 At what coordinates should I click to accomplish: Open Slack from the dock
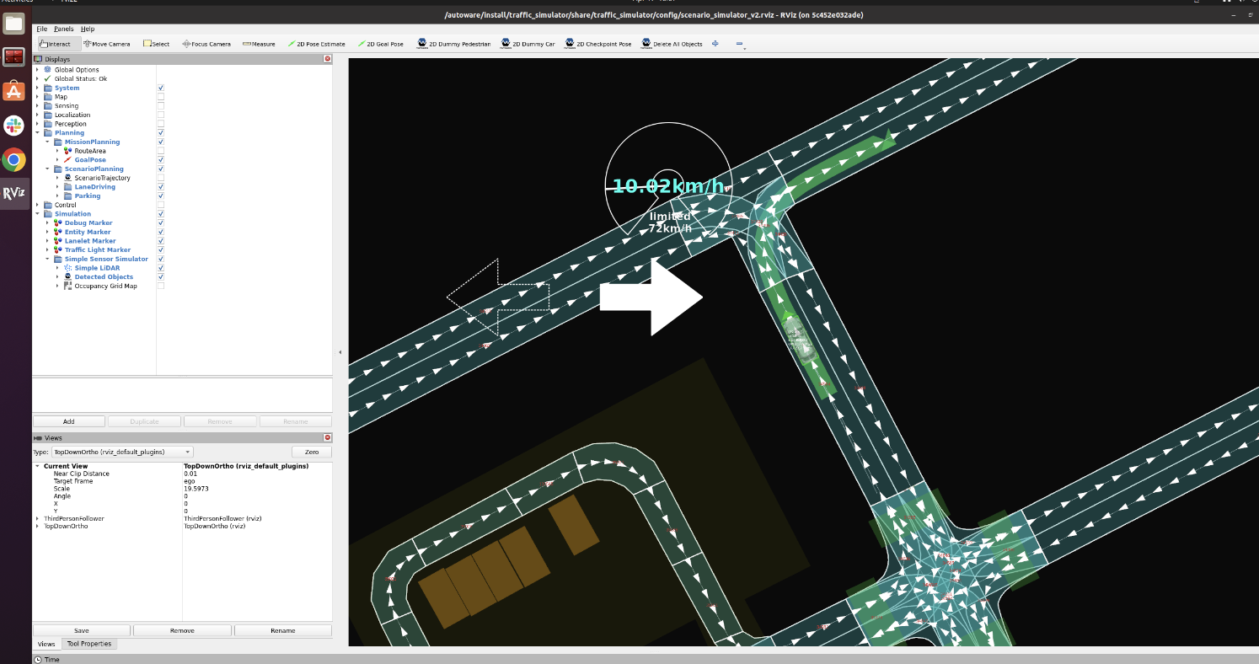point(13,126)
